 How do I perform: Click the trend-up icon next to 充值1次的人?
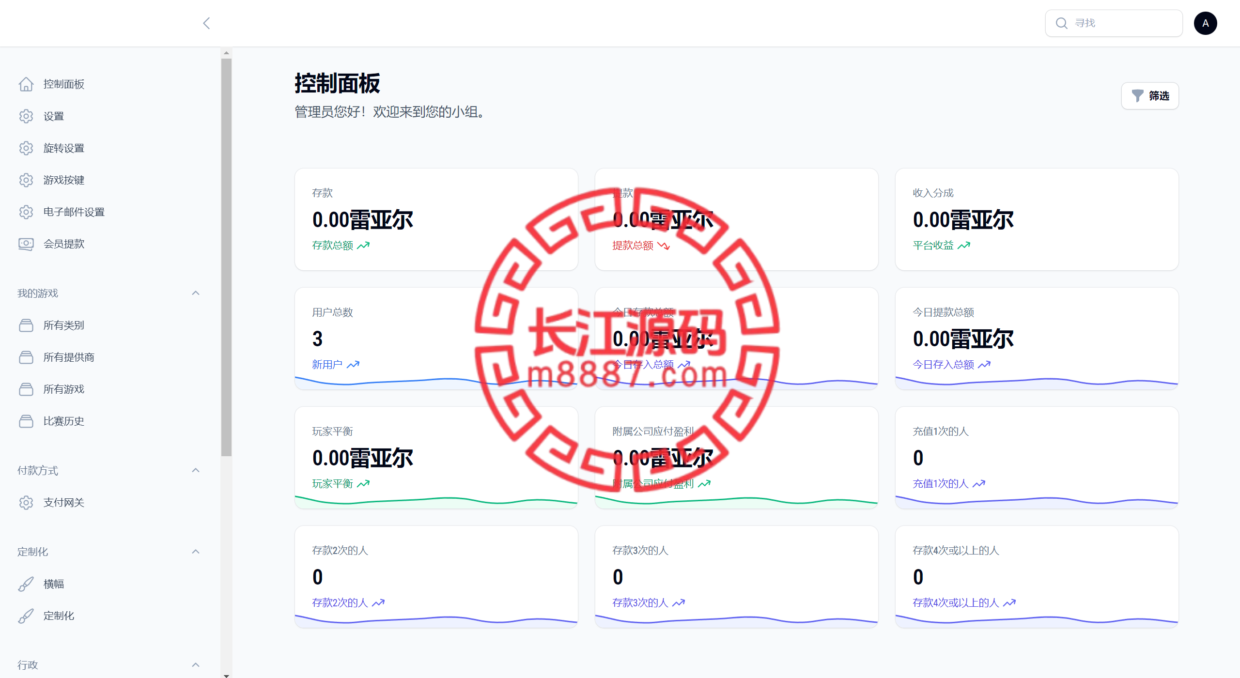[x=979, y=484]
